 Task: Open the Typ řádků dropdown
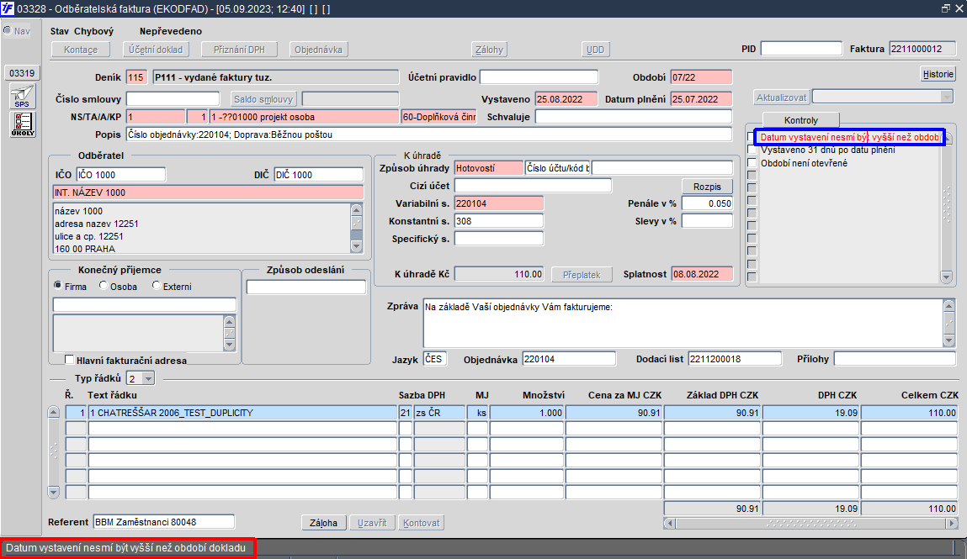(148, 378)
